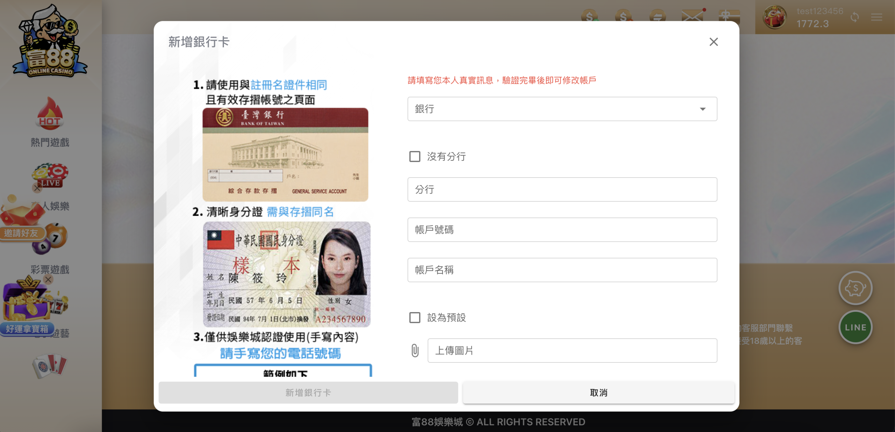Screen dimensions: 895x432
Task: Open the LINE contact floating button
Action: coord(855,327)
